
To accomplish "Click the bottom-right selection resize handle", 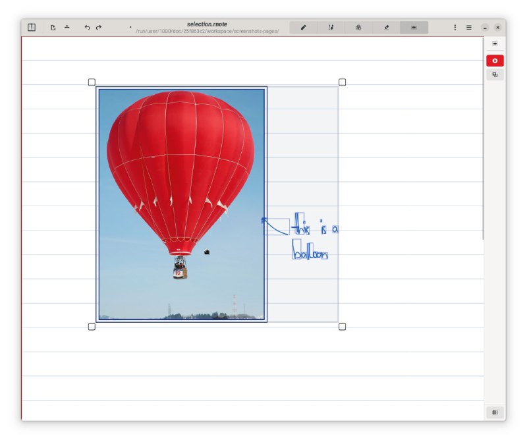I will 342,327.
